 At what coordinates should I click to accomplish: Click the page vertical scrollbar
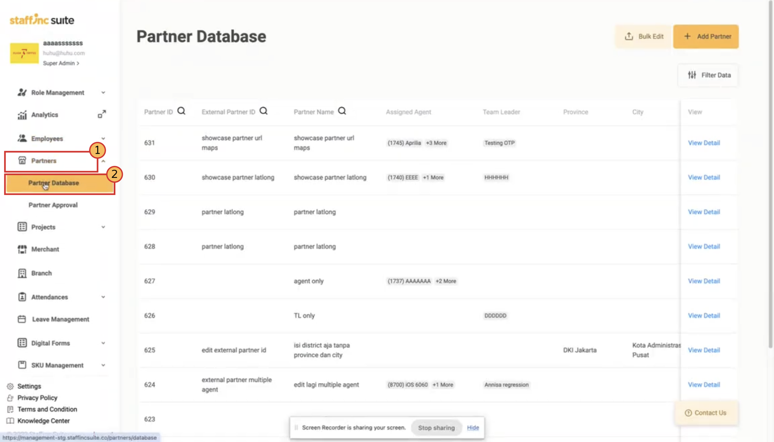point(771,174)
